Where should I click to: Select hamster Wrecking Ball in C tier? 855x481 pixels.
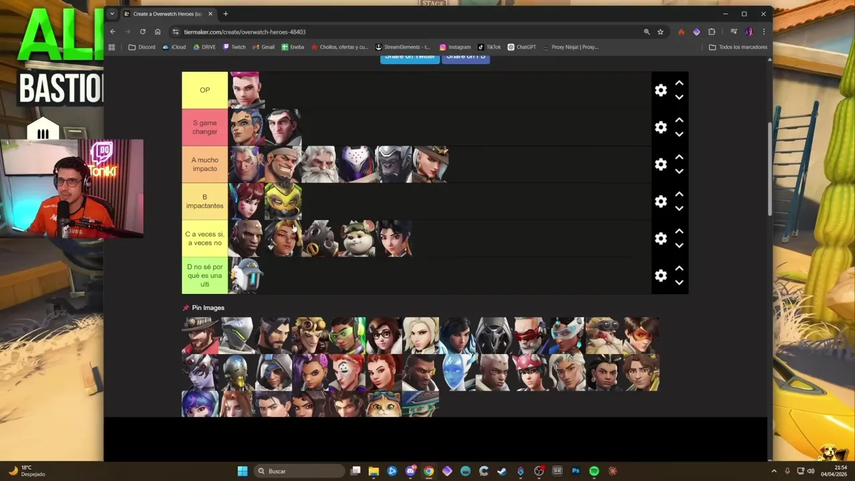tap(357, 238)
